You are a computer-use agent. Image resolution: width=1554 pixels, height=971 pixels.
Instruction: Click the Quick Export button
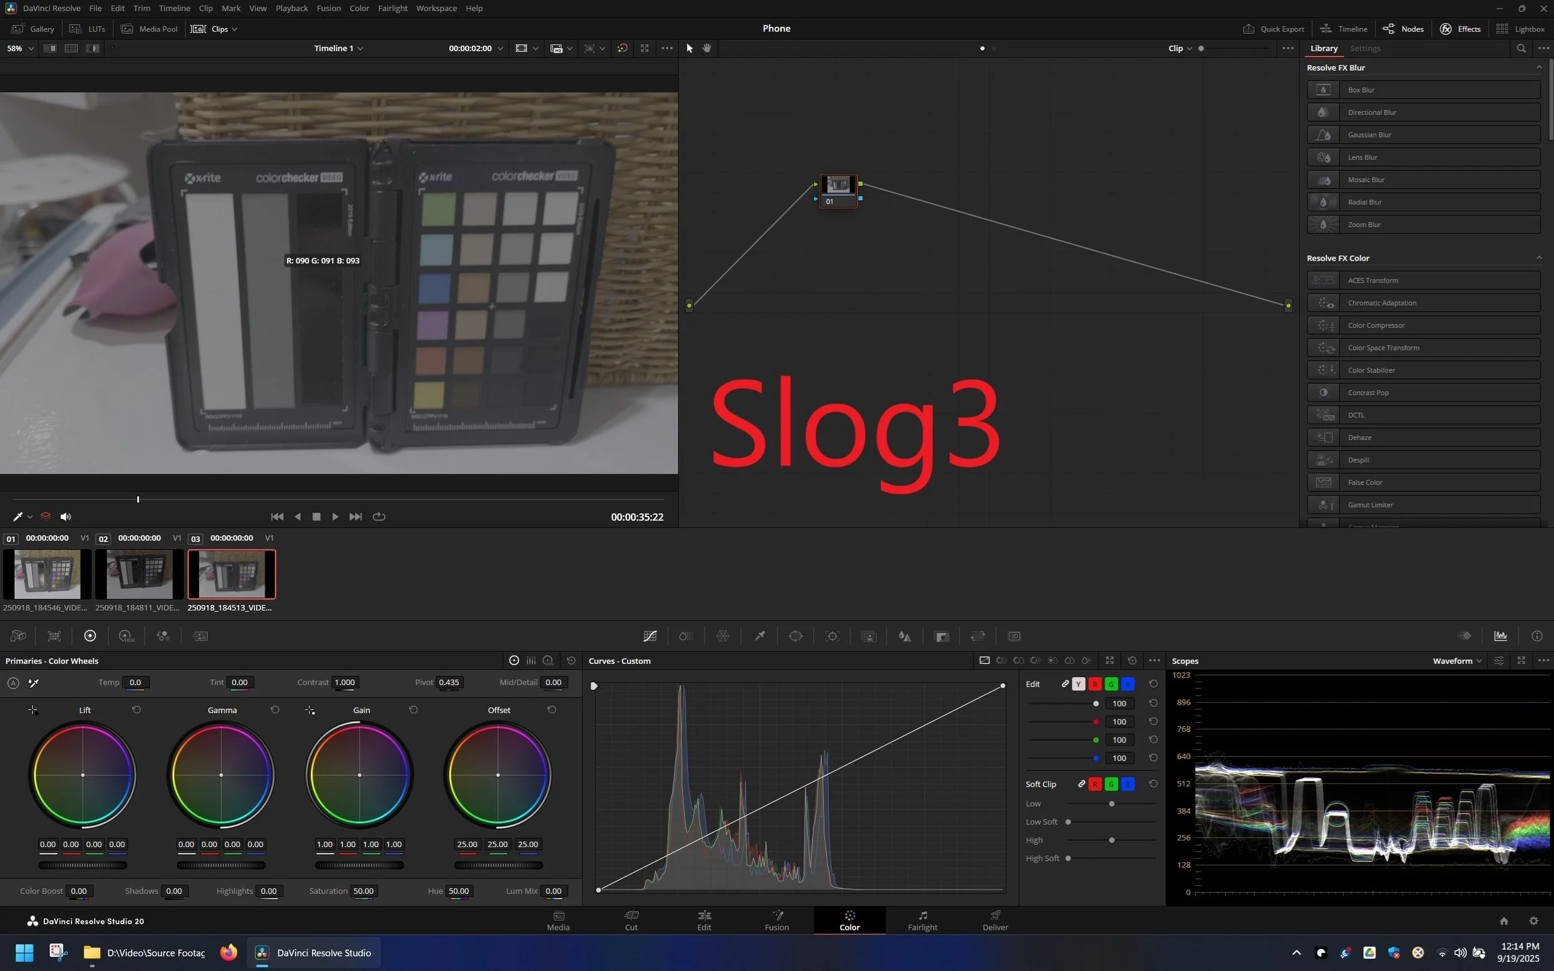(1273, 29)
